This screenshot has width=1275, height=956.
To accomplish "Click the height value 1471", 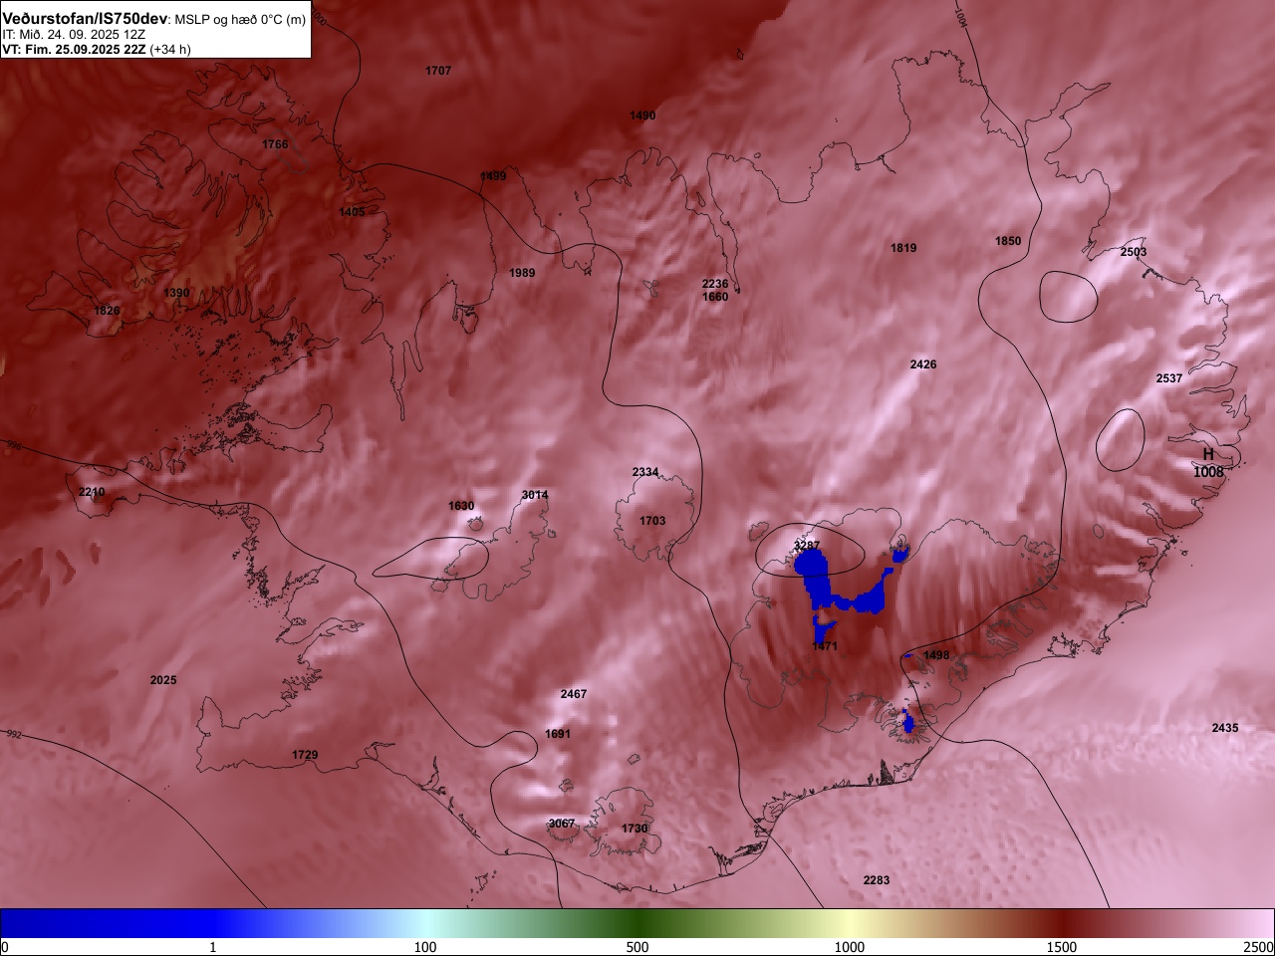I will 825,646.
